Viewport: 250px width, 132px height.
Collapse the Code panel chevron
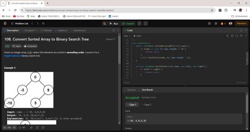(x=246, y=30)
